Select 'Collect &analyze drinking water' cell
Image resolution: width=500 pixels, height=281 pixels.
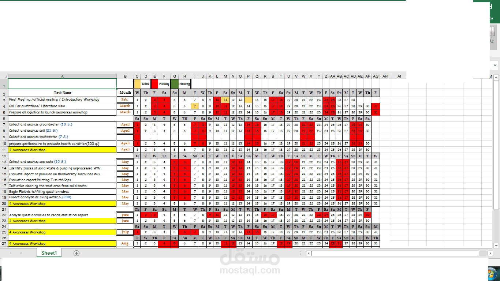pyautogui.click(x=62, y=197)
